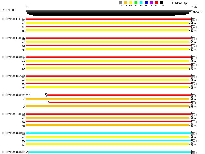Screen dimensions: 205x154
Task: Click the "% Identity" legend title
Action: pyautogui.click(x=179, y=3)
